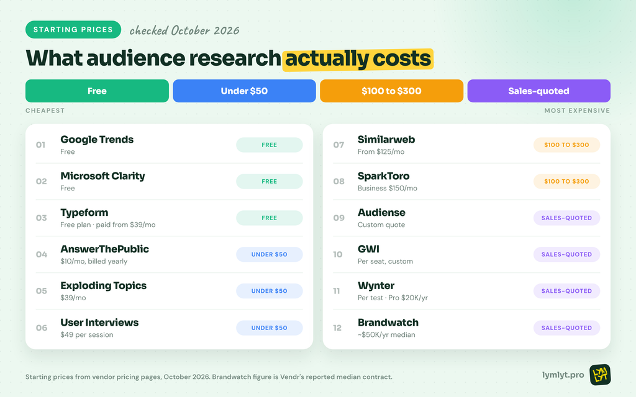
Task: Click FREE tag on Typeform row
Action: click(270, 218)
